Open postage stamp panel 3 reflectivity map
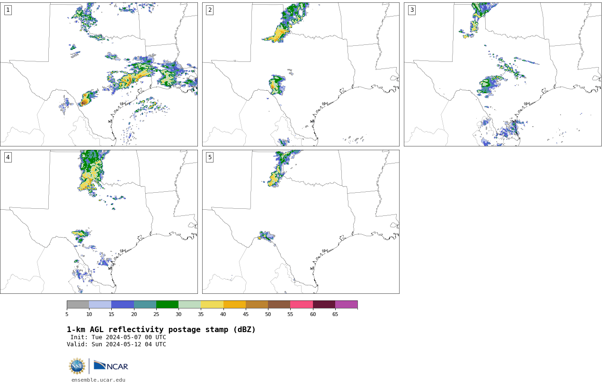606x385 pixels. [x=503, y=74]
